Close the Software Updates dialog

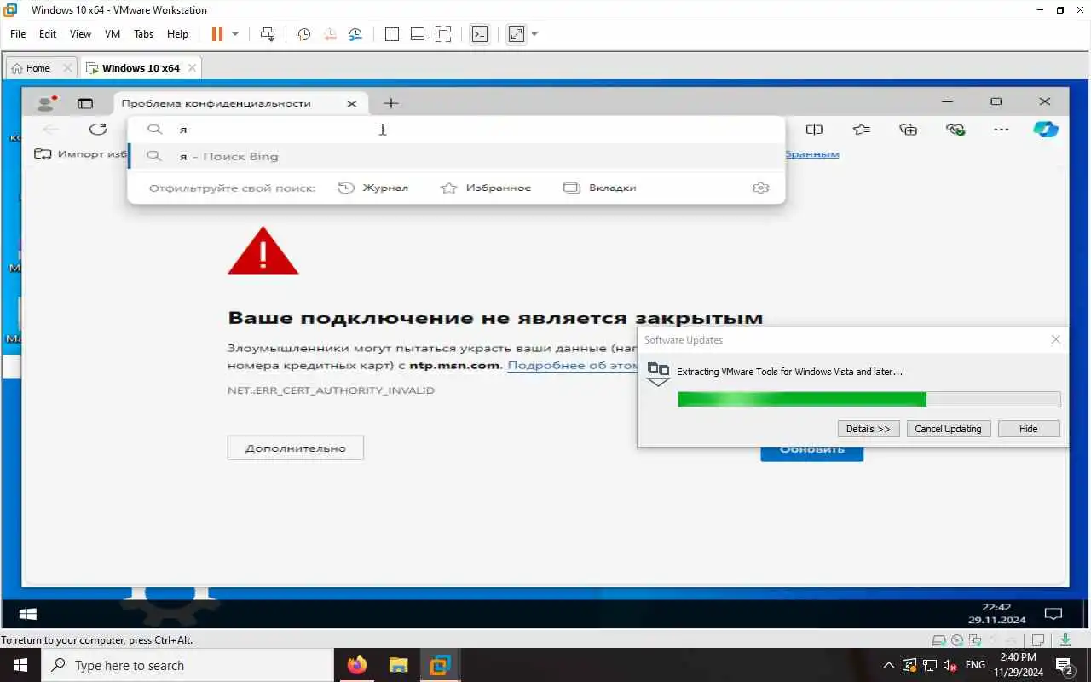coord(1055,339)
